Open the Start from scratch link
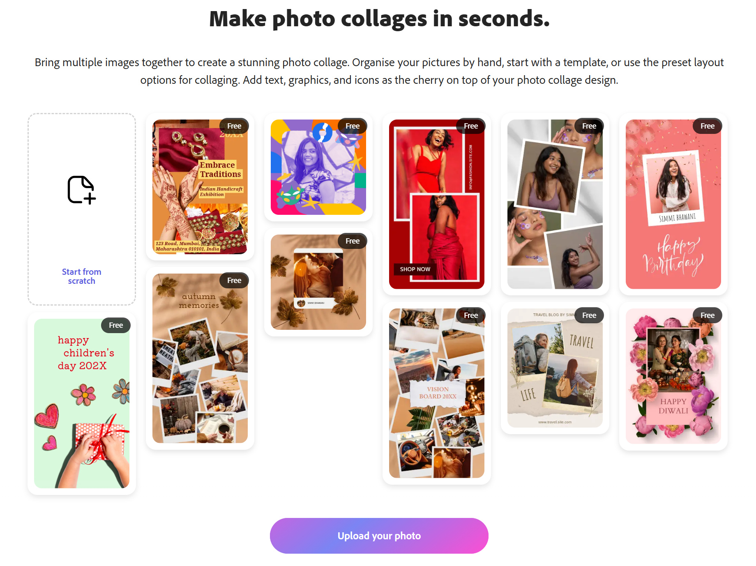This screenshot has width=756, height=566. coord(81,276)
